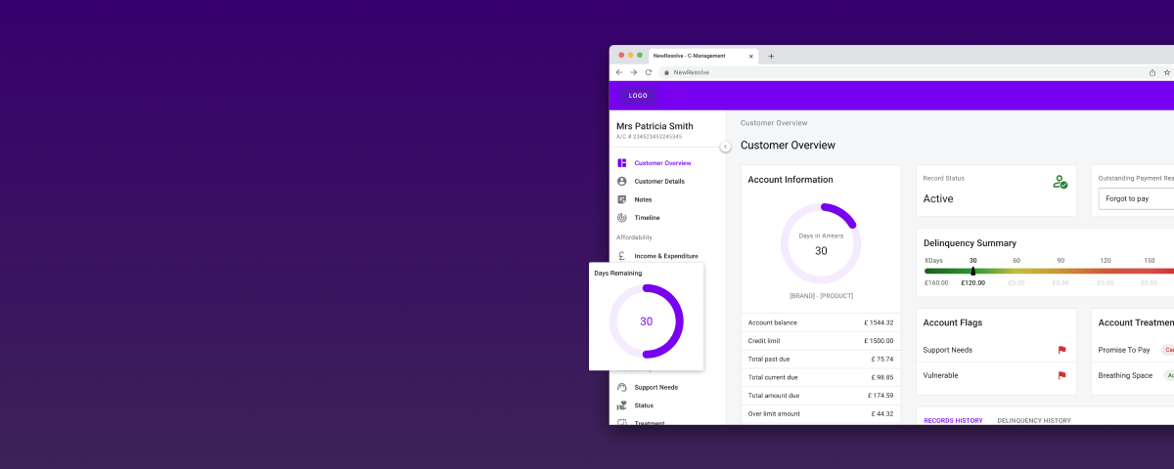Reload the page with the browser refresh icon
Image resolution: width=1174 pixels, height=469 pixels.
pos(648,72)
